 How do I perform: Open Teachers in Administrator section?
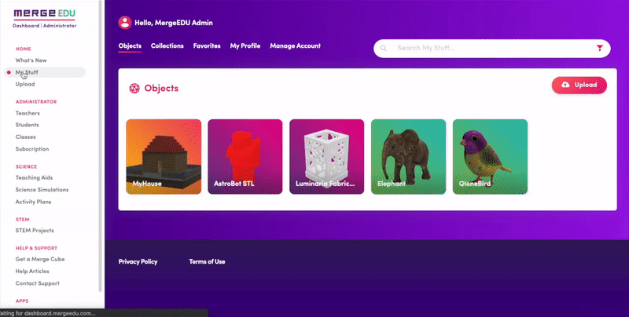[x=28, y=113]
